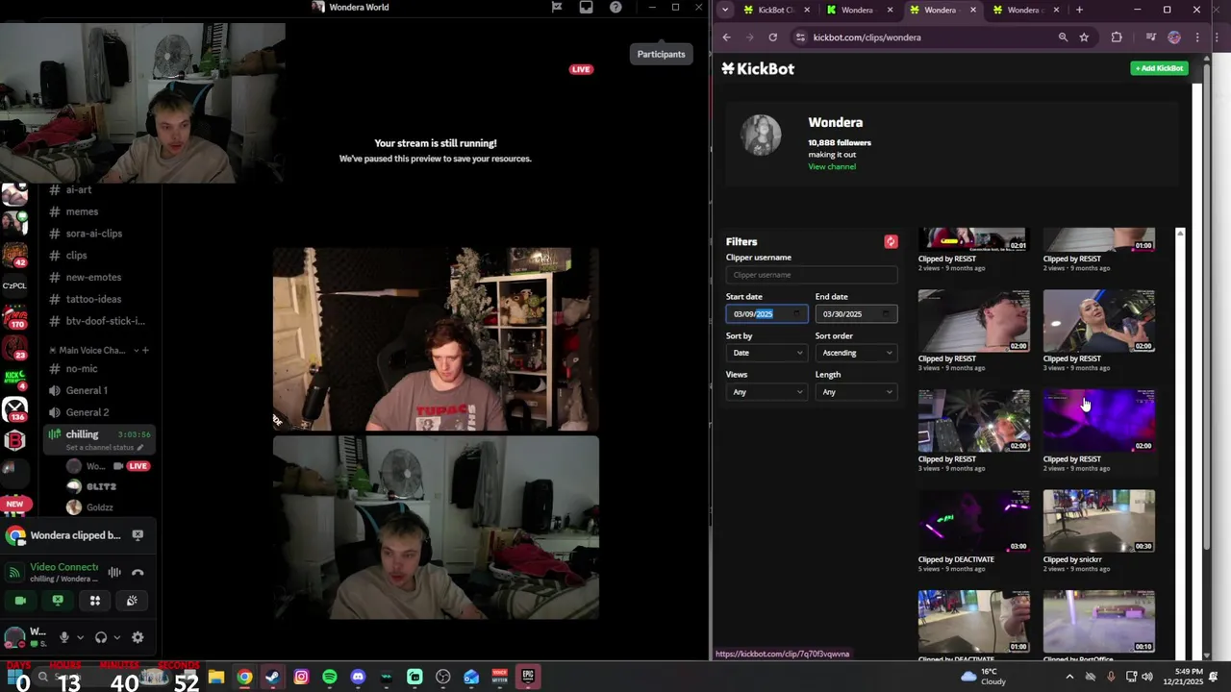1231x692 pixels.
Task: Open clip thumbnail by snickrr
Action: 1099,521
